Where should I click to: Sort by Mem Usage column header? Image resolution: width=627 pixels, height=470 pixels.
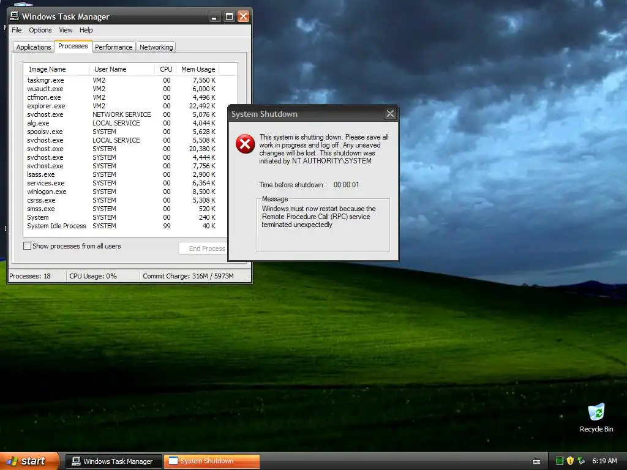(198, 69)
